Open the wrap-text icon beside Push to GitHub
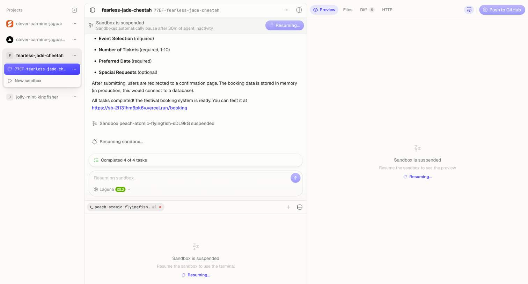 click(x=469, y=10)
